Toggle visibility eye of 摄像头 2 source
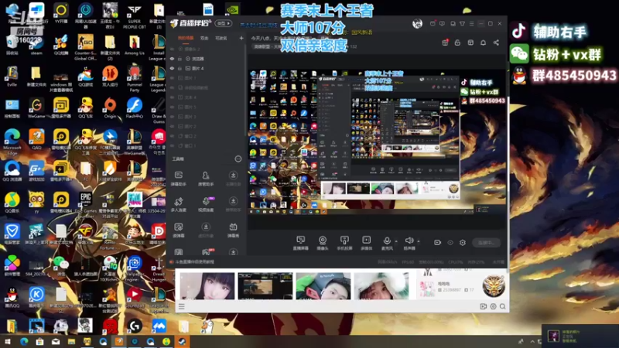The height and width of the screenshot is (348, 619). click(172, 49)
